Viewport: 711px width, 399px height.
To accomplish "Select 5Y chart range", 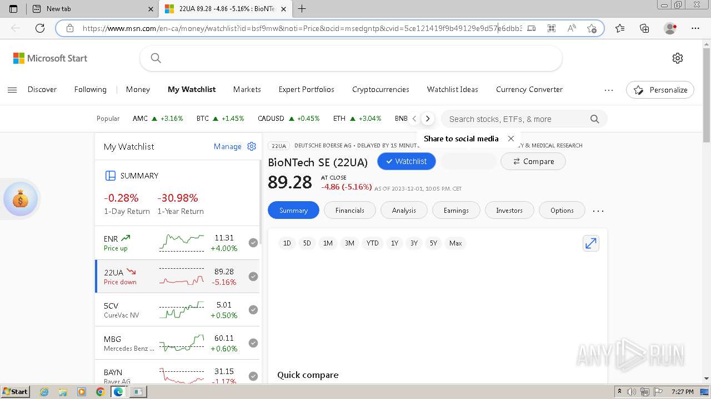I will [433, 243].
